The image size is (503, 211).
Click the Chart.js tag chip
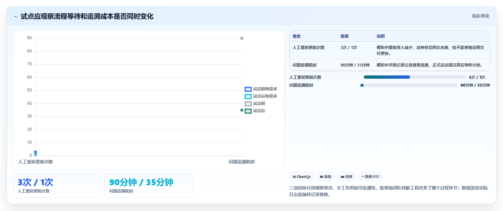302,177
